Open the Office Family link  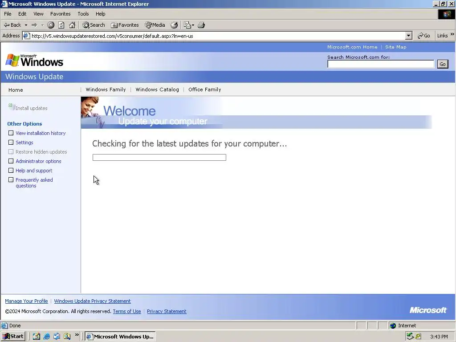(x=205, y=90)
